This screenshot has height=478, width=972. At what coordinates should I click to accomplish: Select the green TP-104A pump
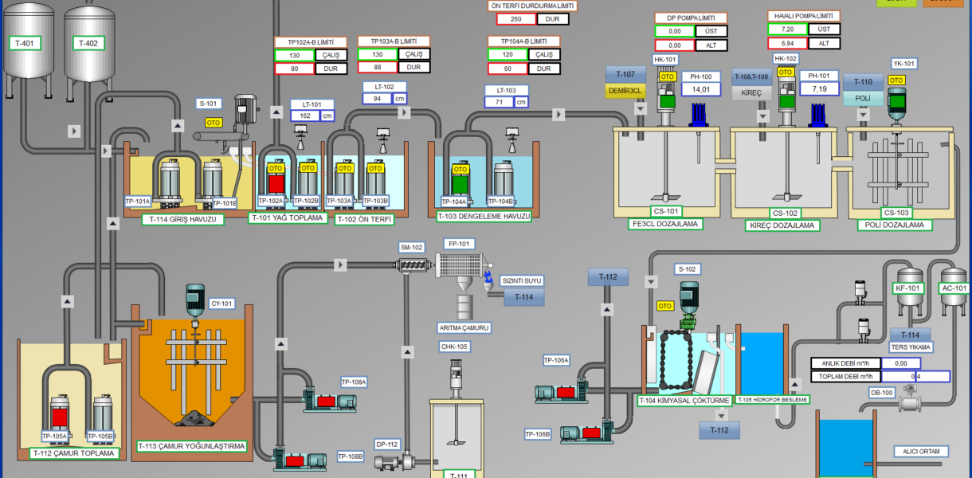click(460, 181)
